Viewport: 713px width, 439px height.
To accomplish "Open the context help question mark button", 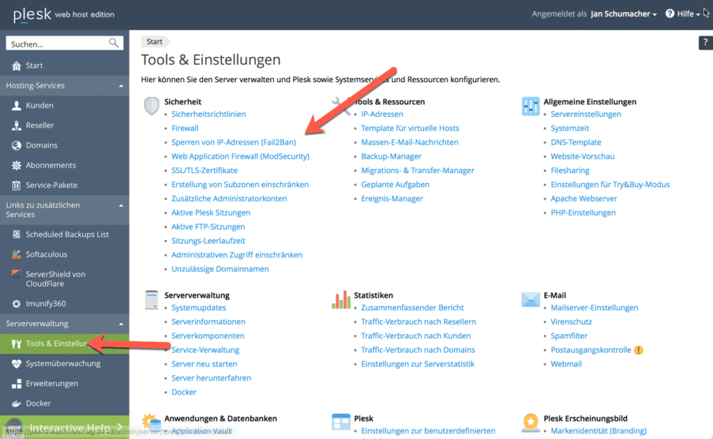I will 705,43.
